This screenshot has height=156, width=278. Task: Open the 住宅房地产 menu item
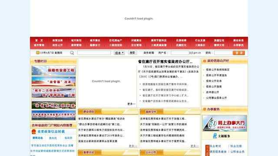116,40
